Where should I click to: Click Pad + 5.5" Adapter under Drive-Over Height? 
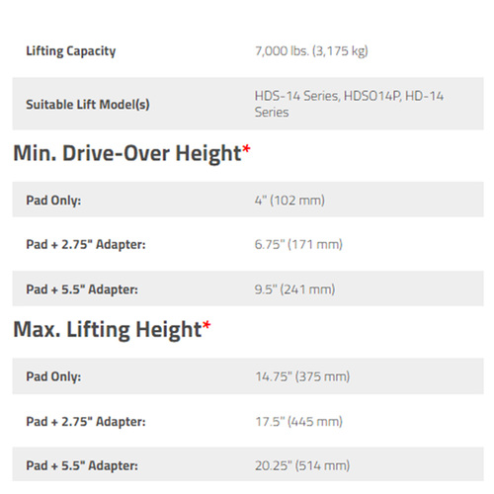(x=82, y=289)
